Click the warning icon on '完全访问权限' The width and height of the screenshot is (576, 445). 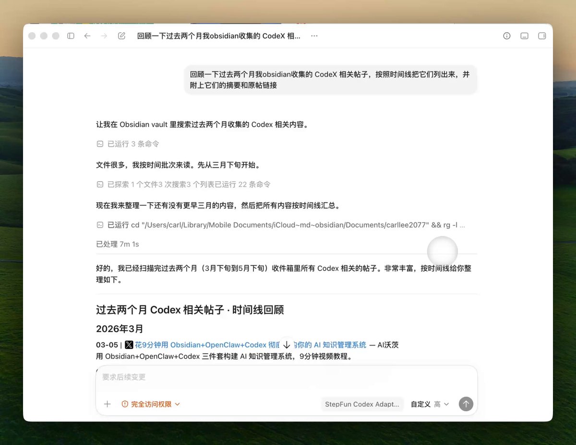click(x=125, y=404)
